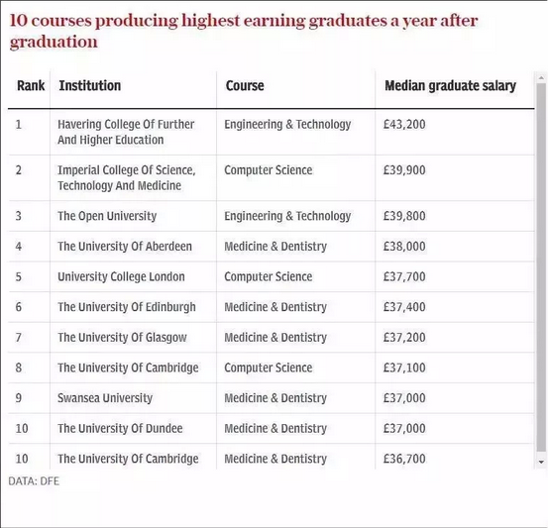
Task: Click The University Of Edinburgh entry
Action: [x=127, y=307]
